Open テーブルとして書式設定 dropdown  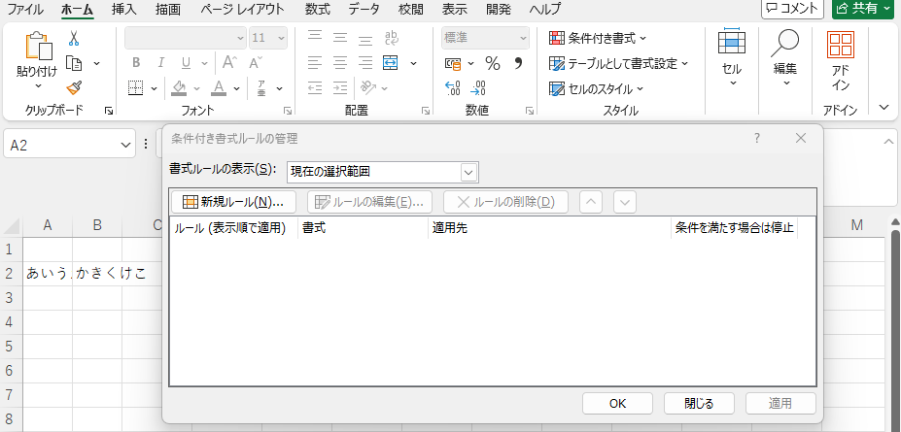618,64
